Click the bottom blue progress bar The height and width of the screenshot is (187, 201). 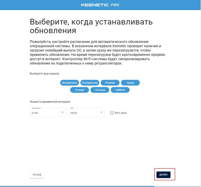coord(77,186)
